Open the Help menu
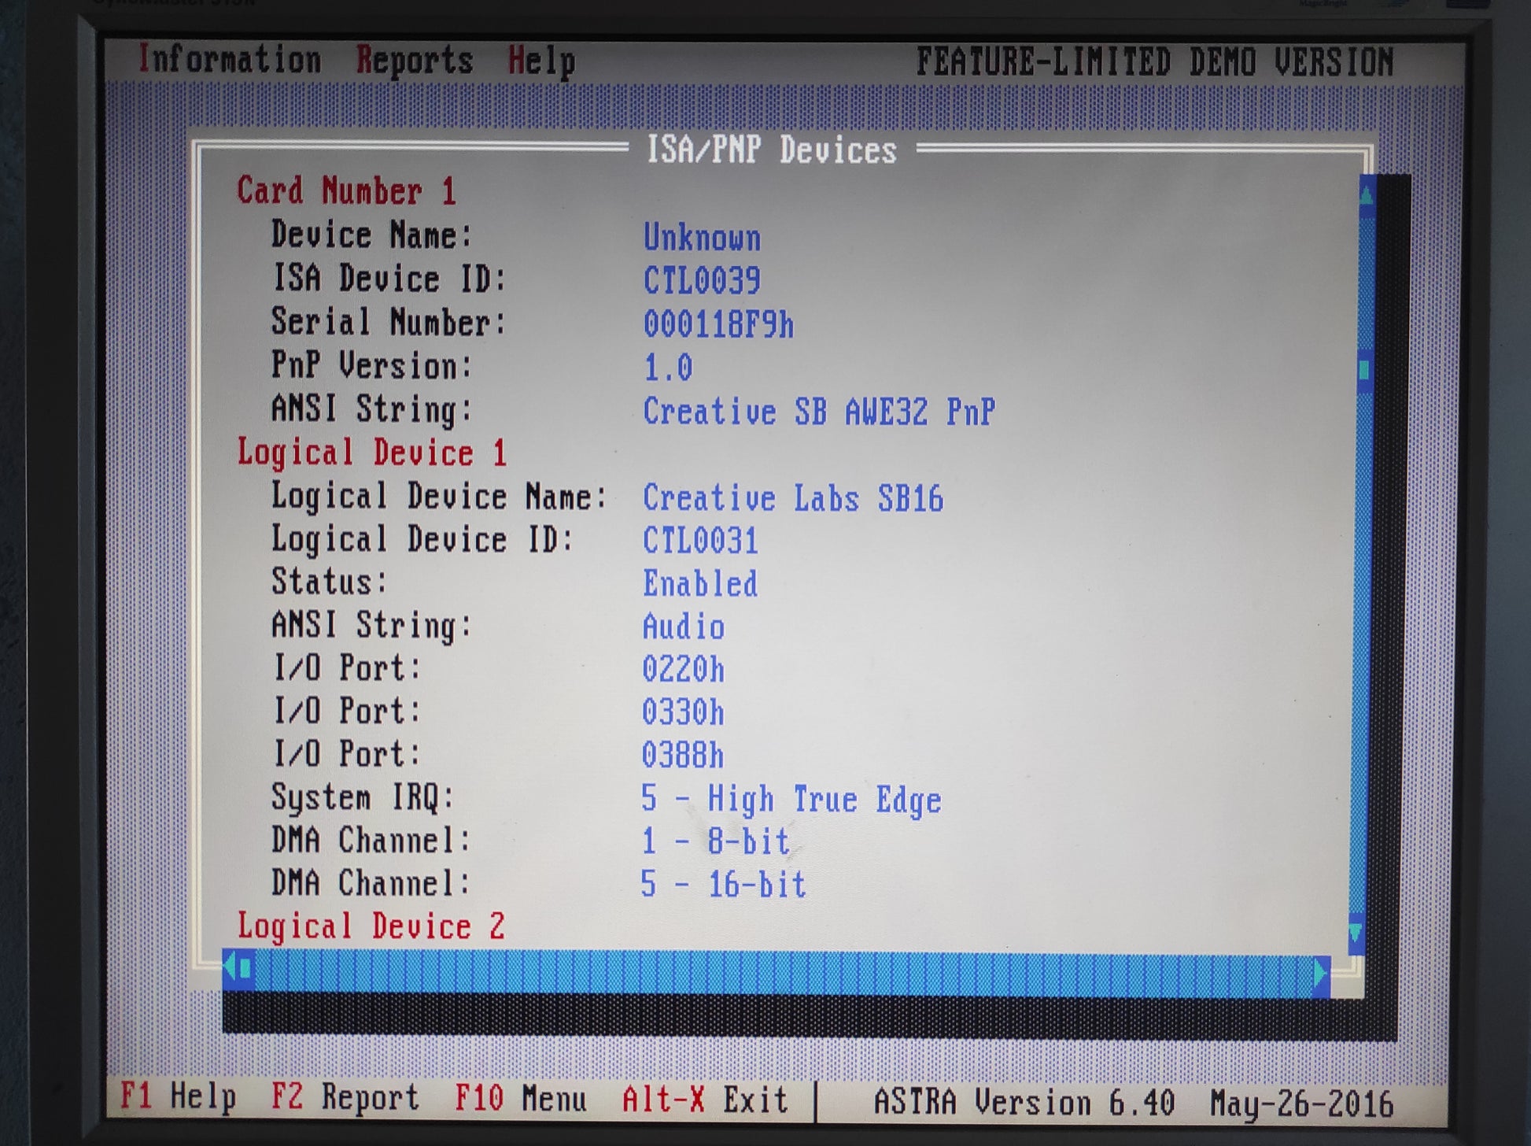 click(x=541, y=61)
